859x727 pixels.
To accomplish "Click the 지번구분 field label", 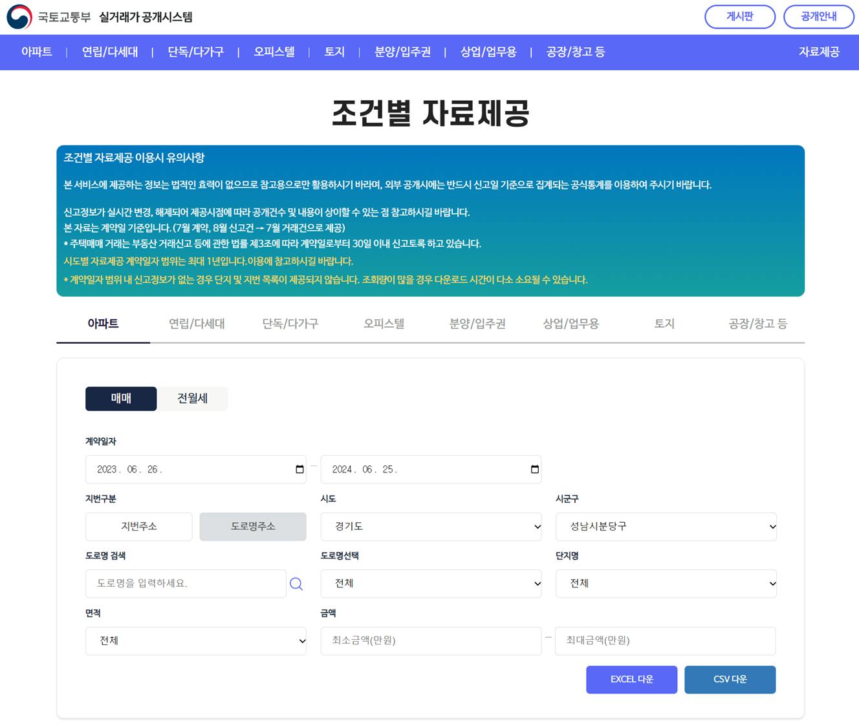I will click(x=101, y=499).
